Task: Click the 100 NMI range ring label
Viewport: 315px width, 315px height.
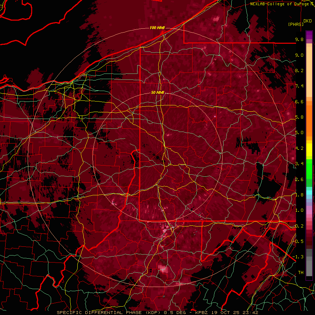Action: 157,28
